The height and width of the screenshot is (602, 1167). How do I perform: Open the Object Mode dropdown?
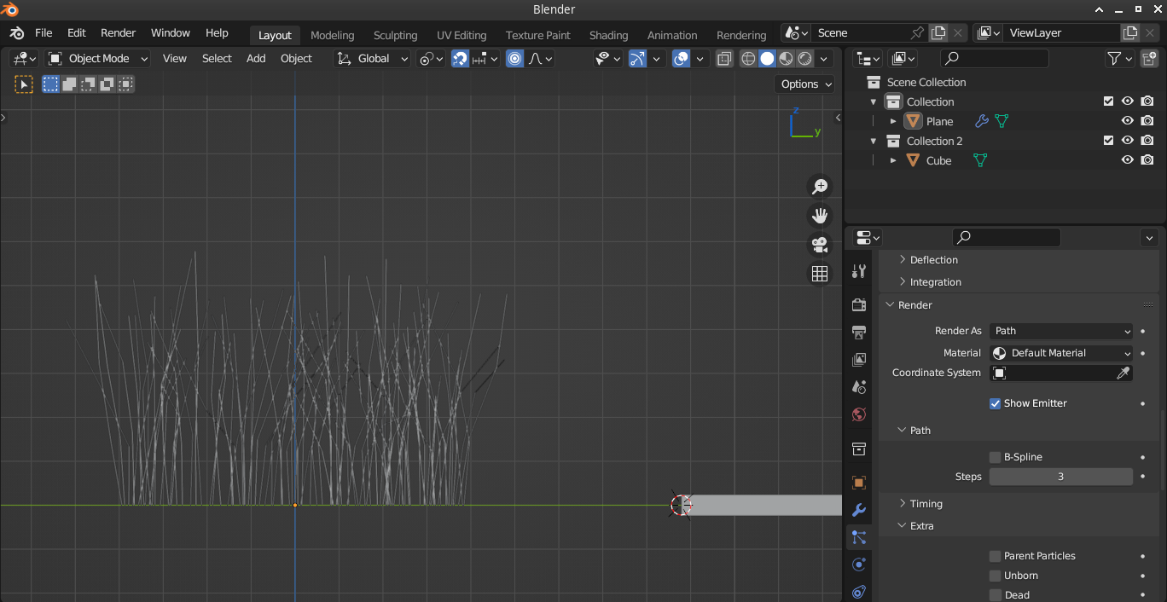(x=98, y=59)
